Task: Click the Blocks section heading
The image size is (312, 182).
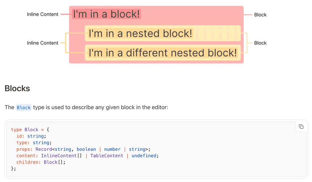Action: pyautogui.click(x=17, y=88)
